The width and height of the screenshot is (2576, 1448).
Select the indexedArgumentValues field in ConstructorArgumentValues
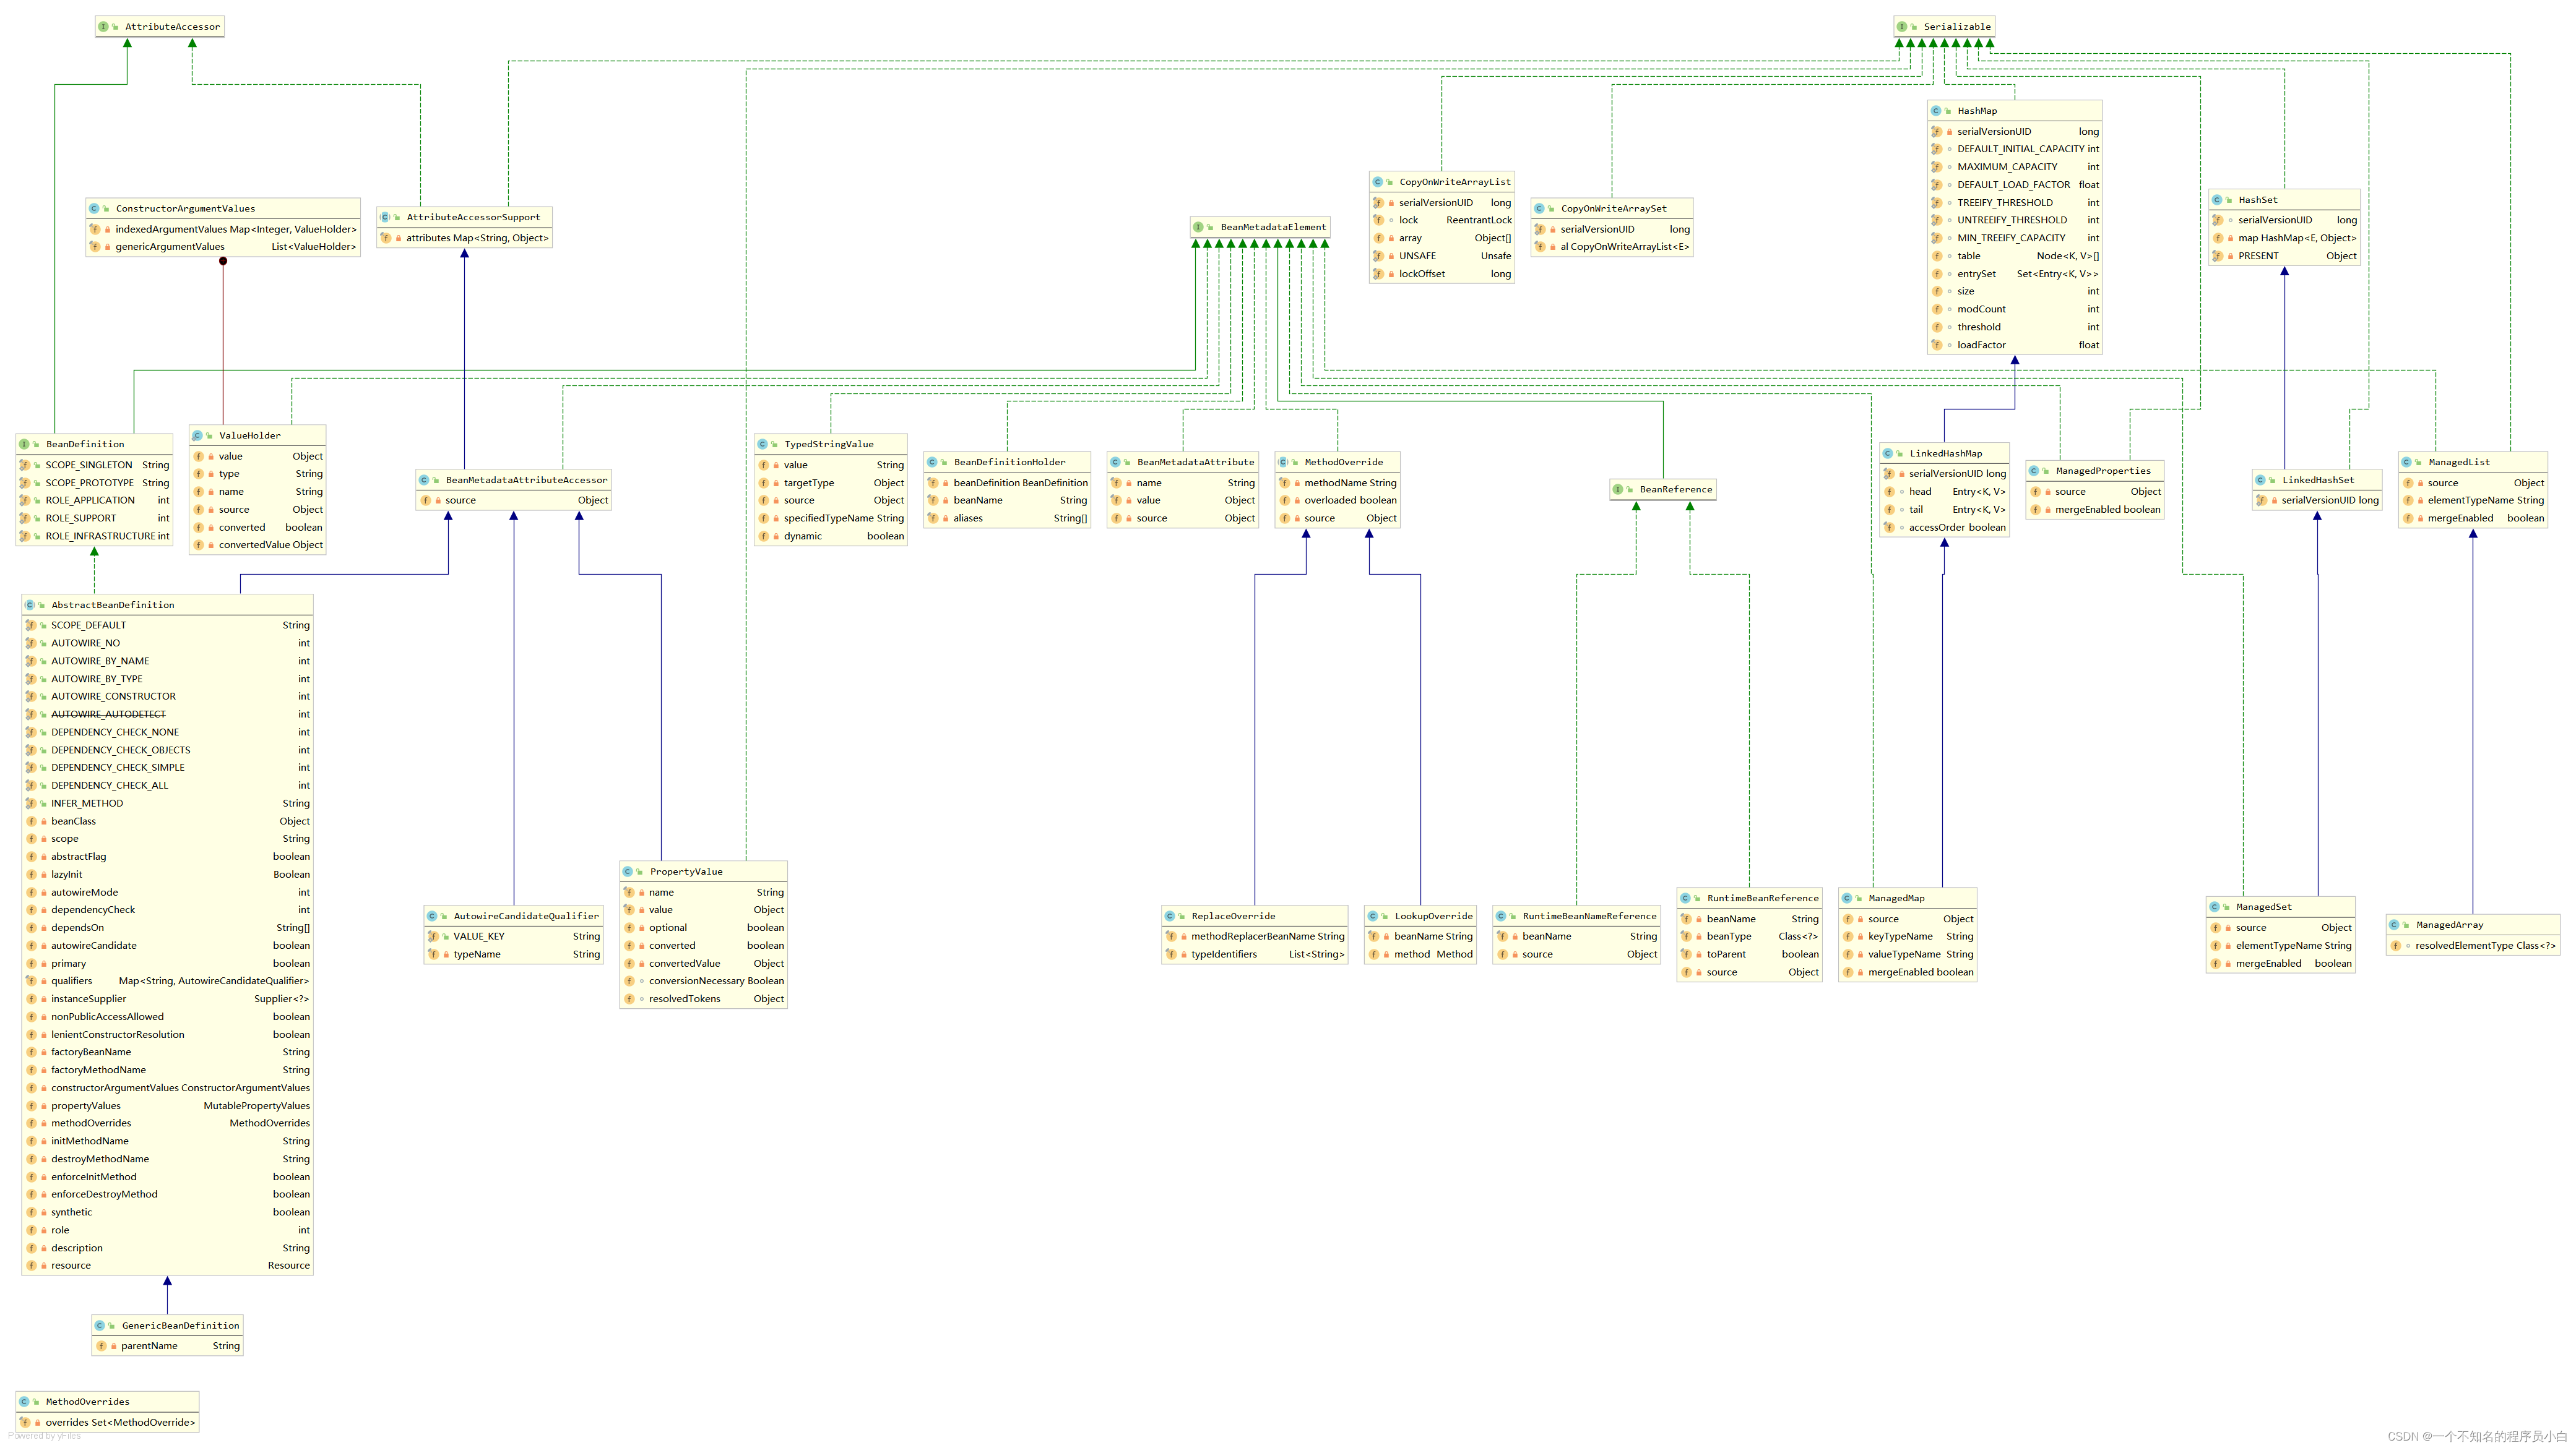pos(223,230)
